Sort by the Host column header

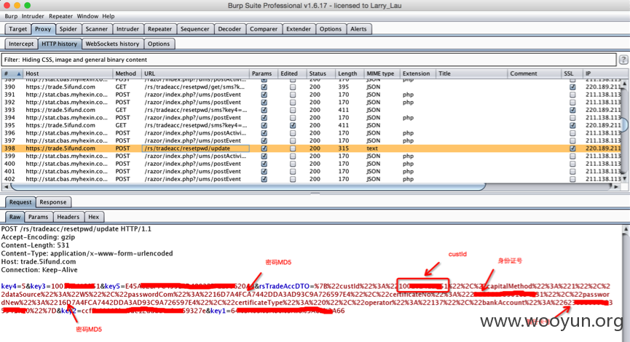68,74
